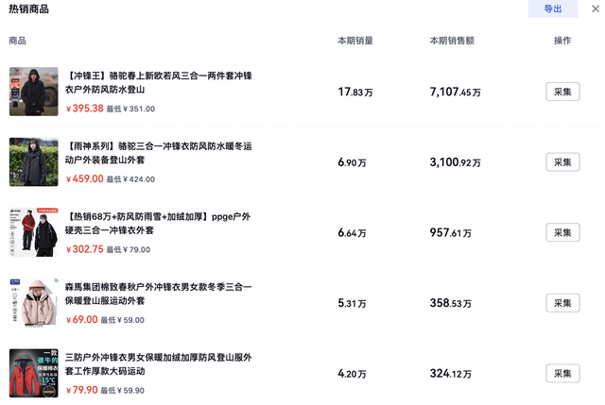Open the 森馬集团棉致 product title
605x405 pixels.
pos(159,294)
